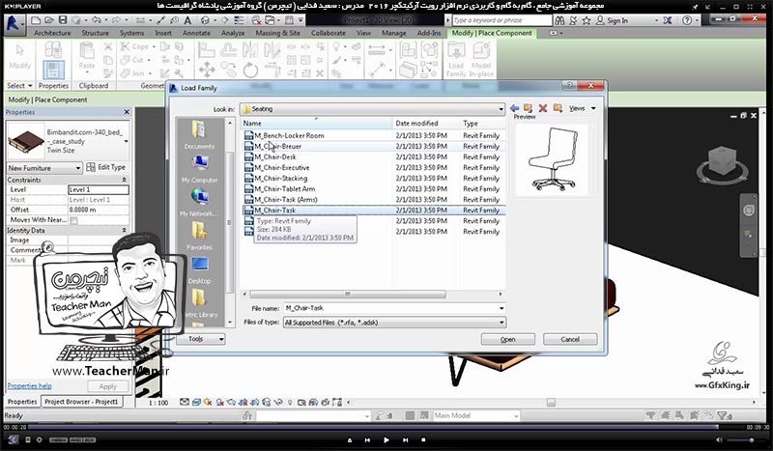Click the Cancel button in Load Family
Image resolution: width=773 pixels, height=451 pixels.
point(570,339)
